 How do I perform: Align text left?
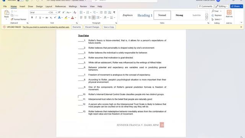(81, 18)
